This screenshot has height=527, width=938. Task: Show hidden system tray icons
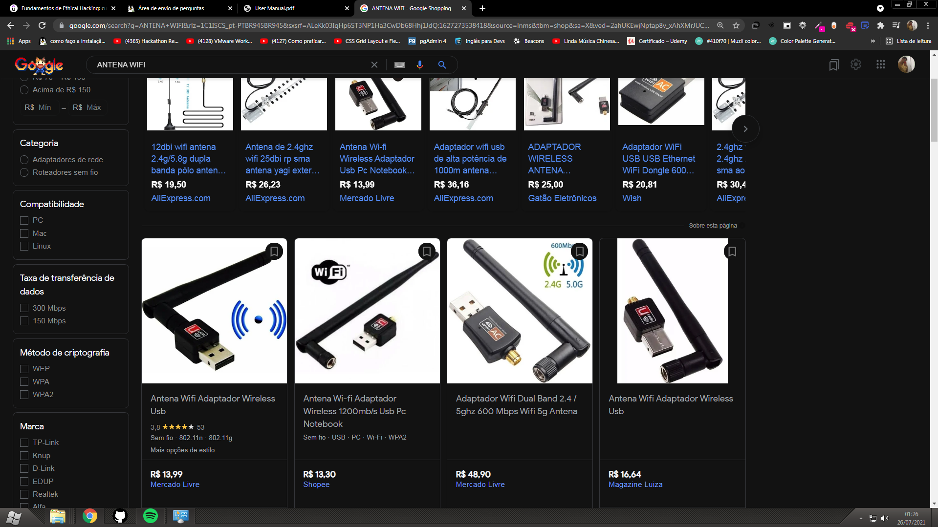click(860, 518)
